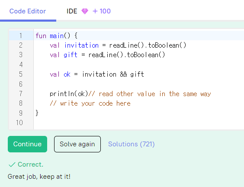Click the + 100 gems label
244x187 pixels.
[102, 11]
